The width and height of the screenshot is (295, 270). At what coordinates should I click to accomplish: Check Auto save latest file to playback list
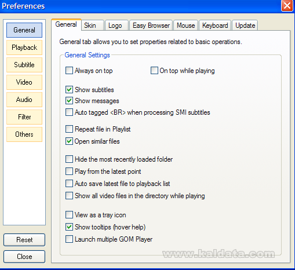69,184
